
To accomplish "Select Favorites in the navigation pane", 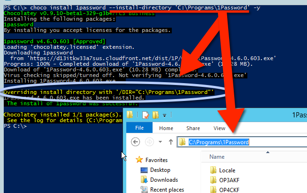I will (x=156, y=160).
